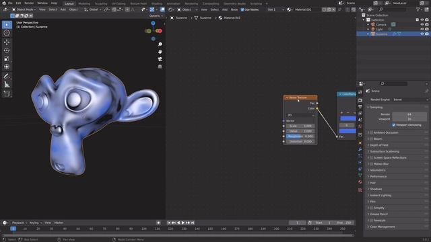Screen dimensions: 431x242
Task: Select the Rotate tool
Action: tap(7, 50)
